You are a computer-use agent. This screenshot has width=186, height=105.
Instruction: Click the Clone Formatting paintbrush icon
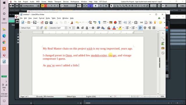[x=72, y=22]
